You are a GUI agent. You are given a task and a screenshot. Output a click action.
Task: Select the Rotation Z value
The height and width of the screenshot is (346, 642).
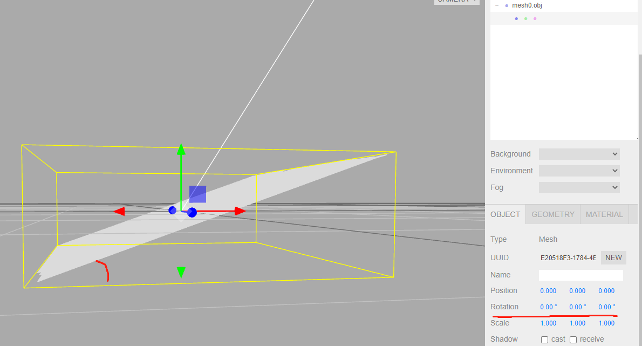pos(607,307)
